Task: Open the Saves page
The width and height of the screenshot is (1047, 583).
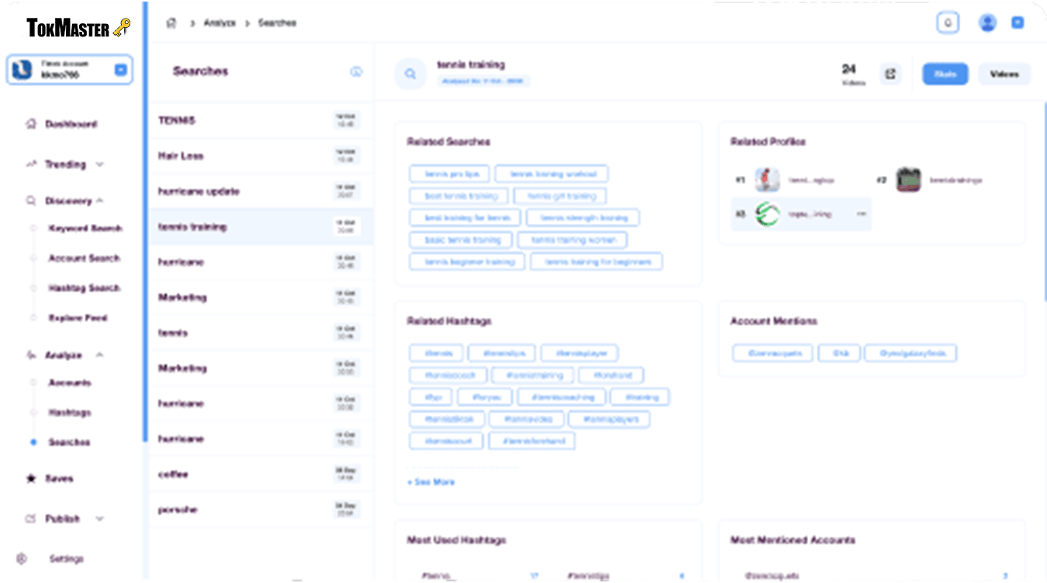Action: [59, 479]
